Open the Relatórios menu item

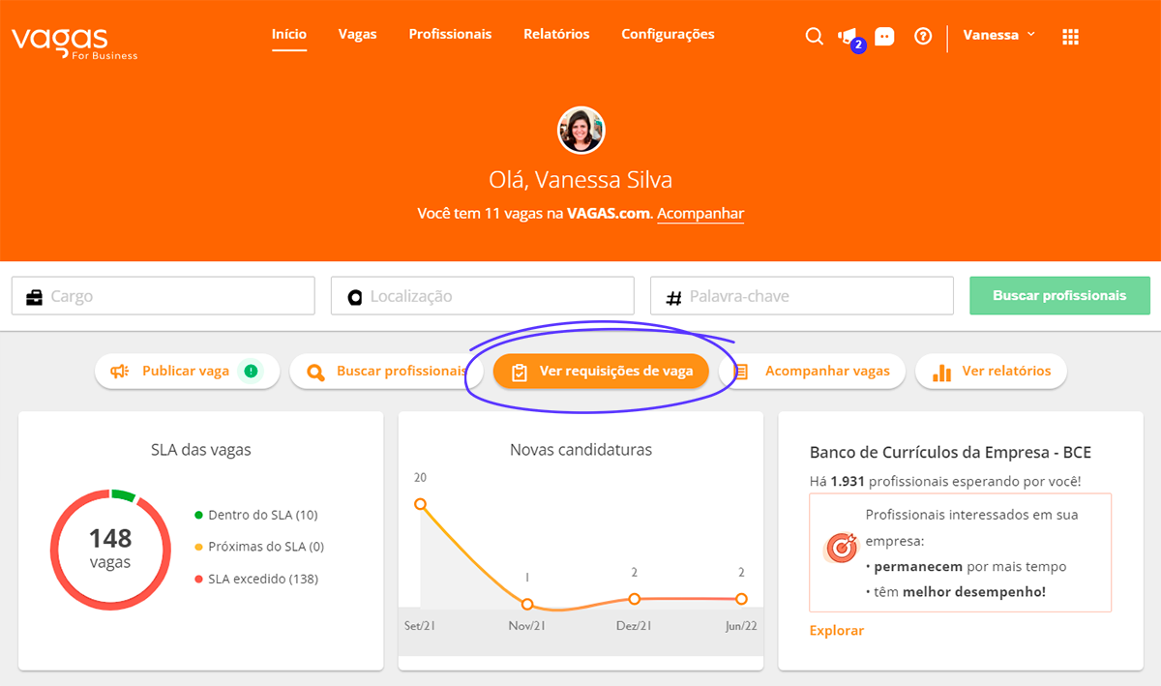click(x=556, y=34)
